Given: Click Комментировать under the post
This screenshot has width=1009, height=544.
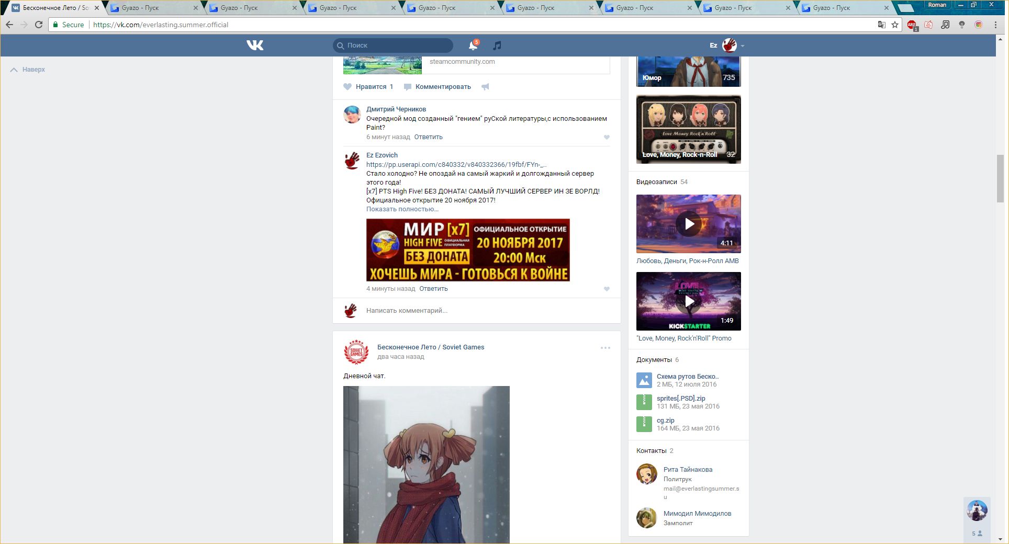Looking at the screenshot, I should pos(443,87).
